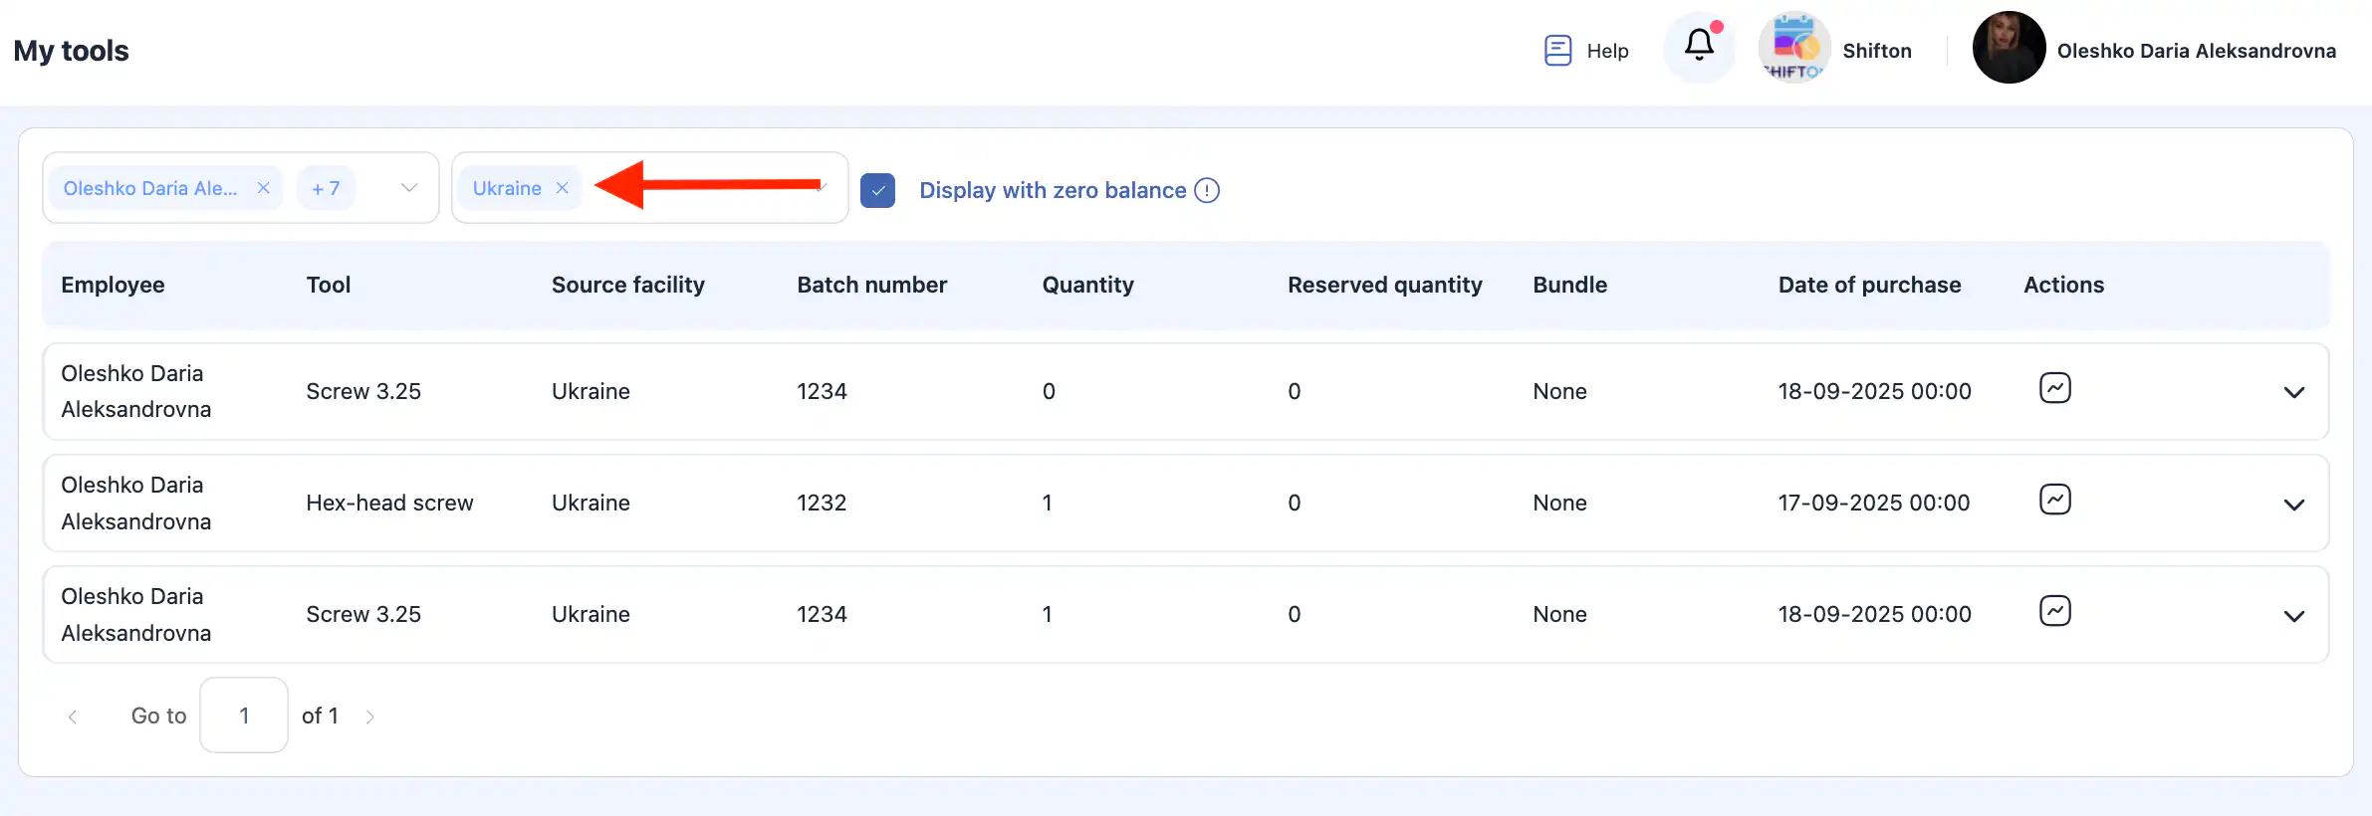Image resolution: width=2372 pixels, height=816 pixels.
Task: Remove the Ukraine facility filter tag
Action: [x=563, y=188]
